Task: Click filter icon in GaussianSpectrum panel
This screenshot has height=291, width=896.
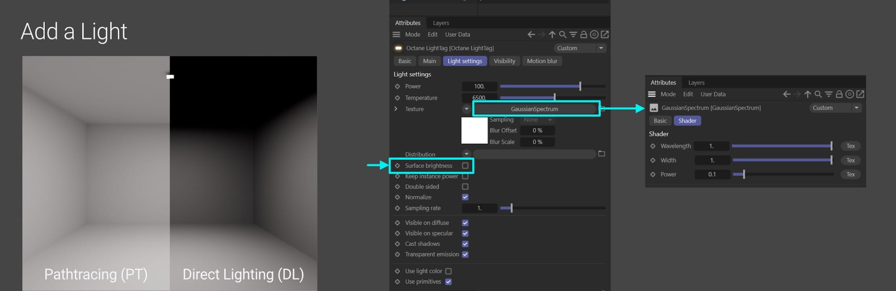Action: pyautogui.click(x=828, y=94)
